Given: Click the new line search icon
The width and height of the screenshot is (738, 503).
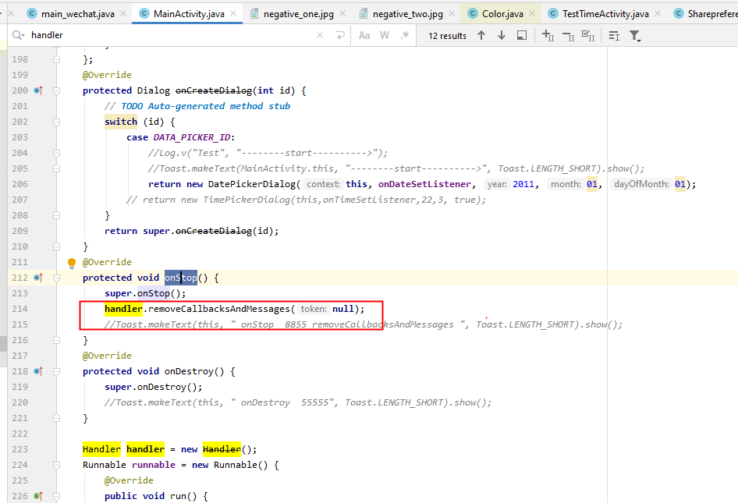Looking at the screenshot, I should pyautogui.click(x=340, y=35).
